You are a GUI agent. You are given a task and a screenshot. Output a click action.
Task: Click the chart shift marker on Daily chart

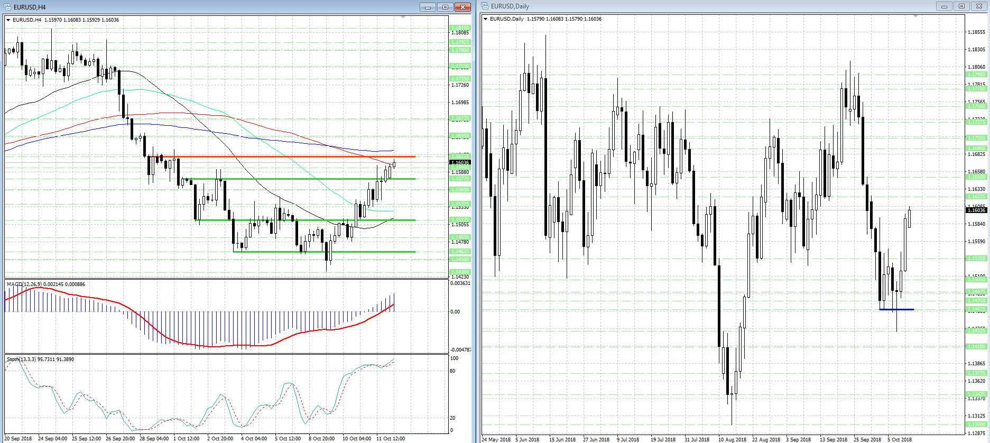click(916, 16)
